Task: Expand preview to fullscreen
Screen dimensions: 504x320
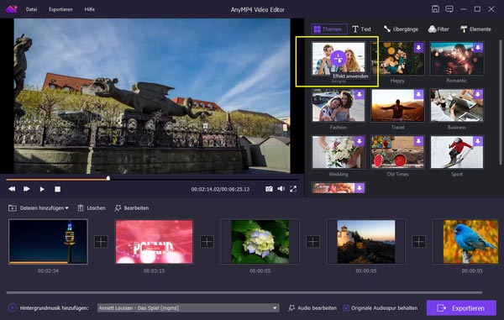Action: pyautogui.click(x=293, y=189)
